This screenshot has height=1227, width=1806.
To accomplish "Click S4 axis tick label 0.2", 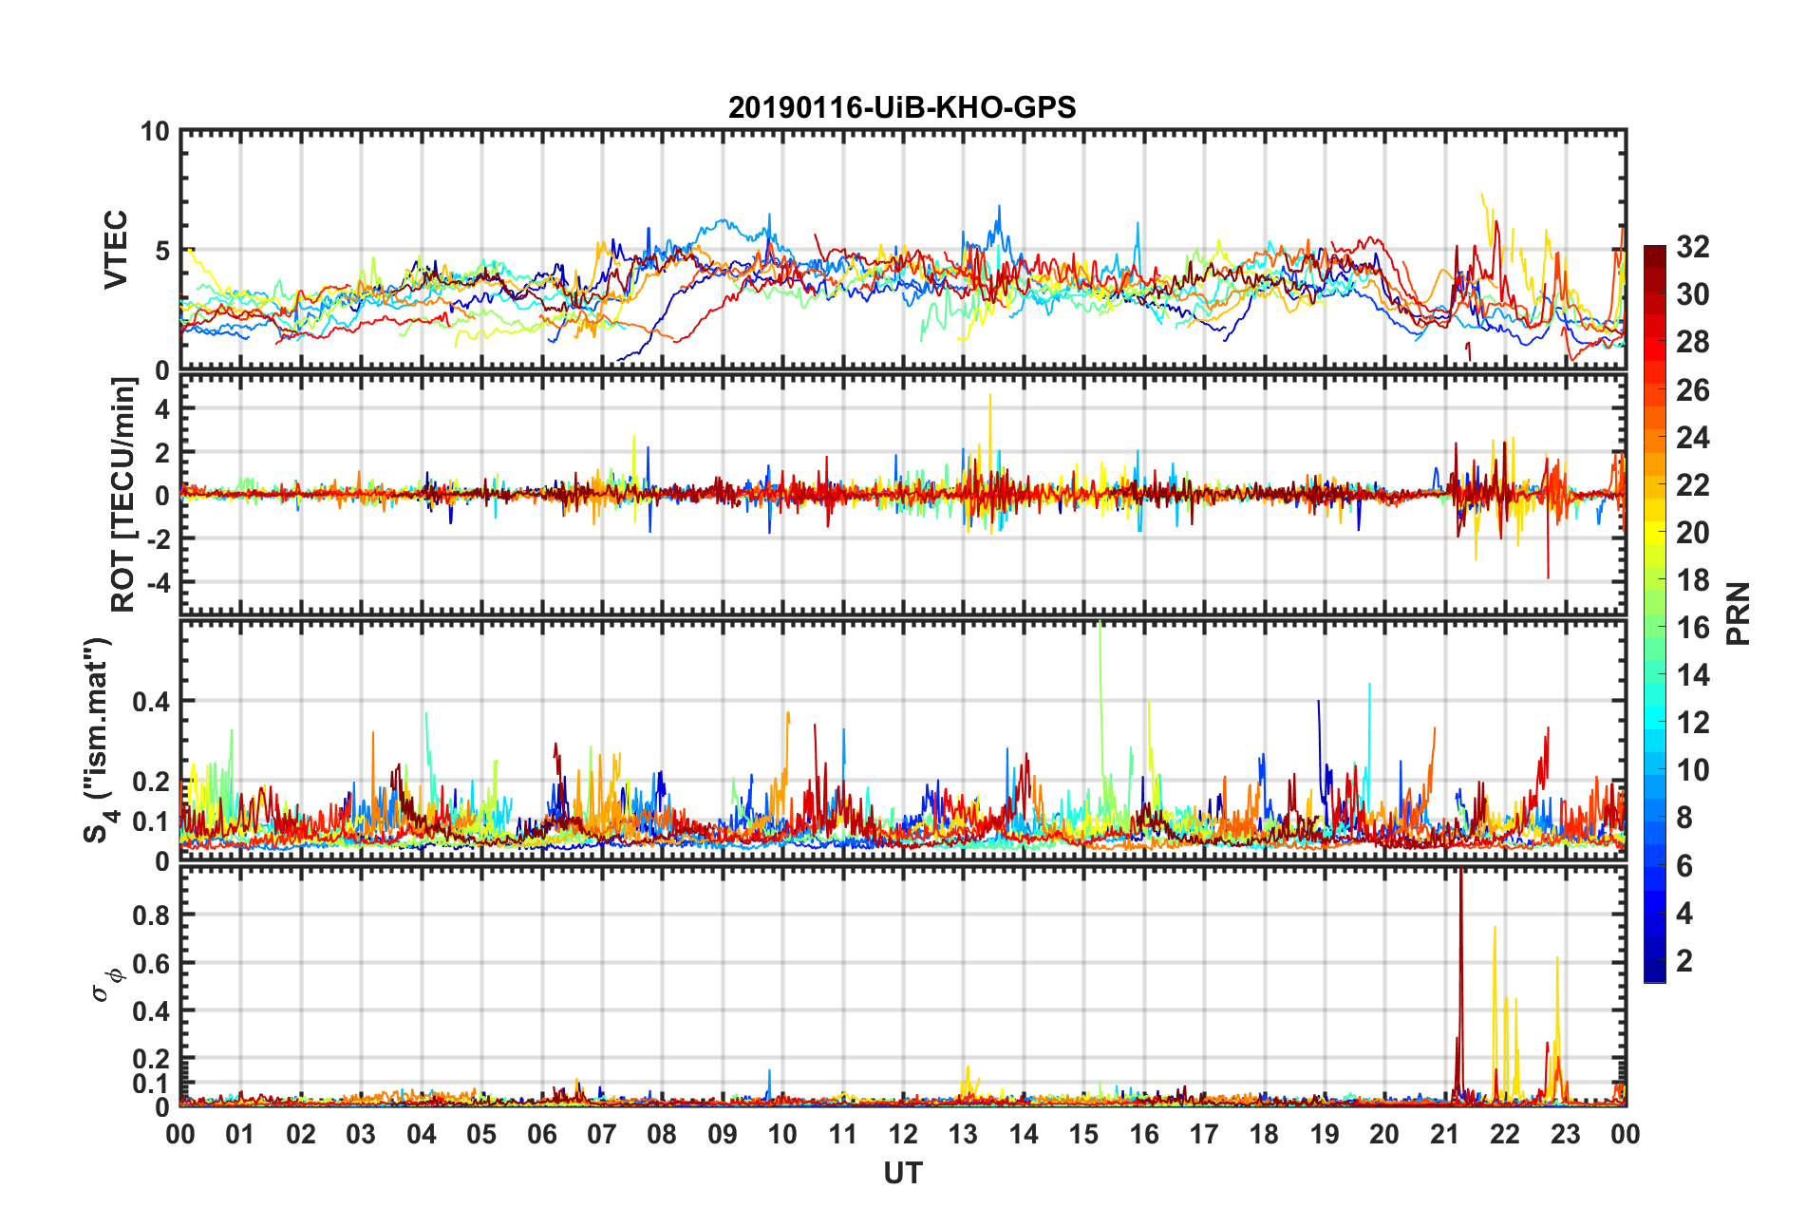I will click(151, 782).
